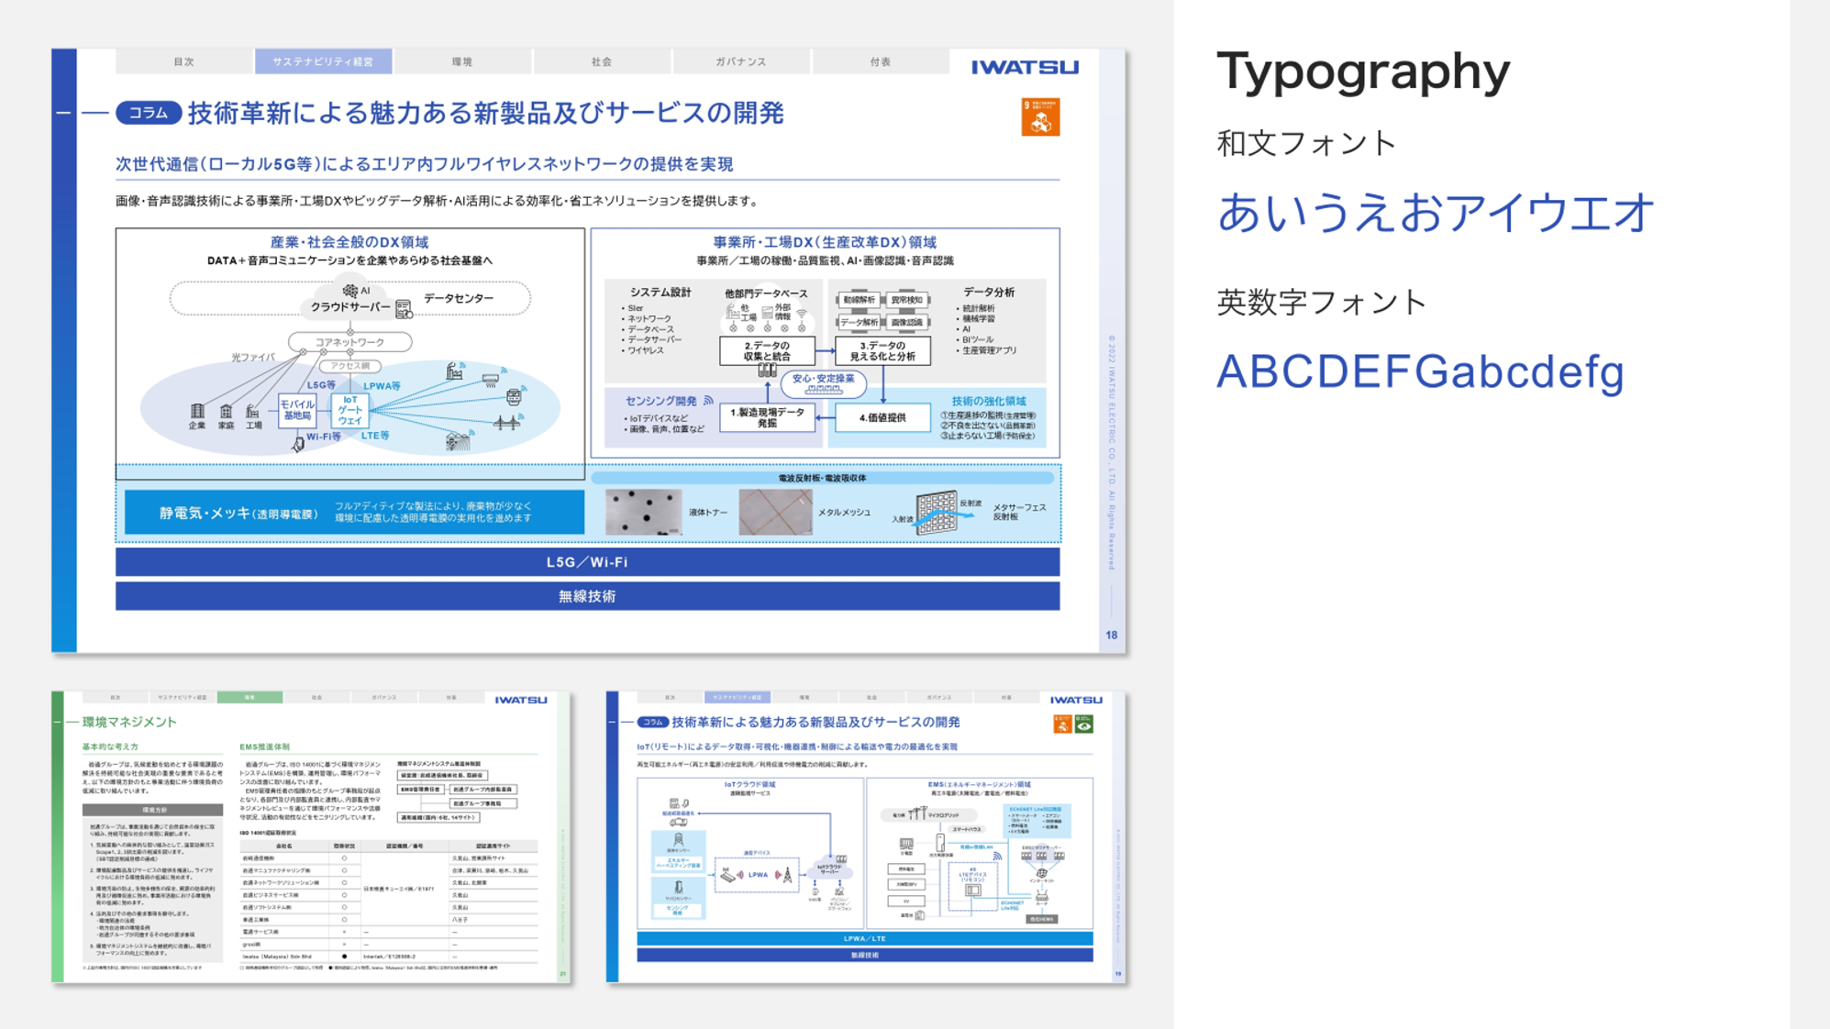The width and height of the screenshot is (1830, 1029).
Task: Click the コアネットワーク rounded label
Action: tap(350, 342)
